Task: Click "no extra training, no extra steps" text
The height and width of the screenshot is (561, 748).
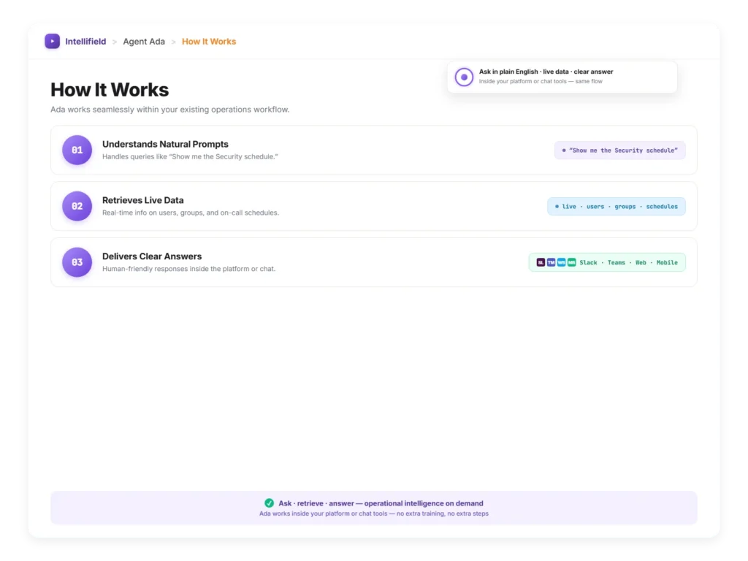Action: [x=442, y=514]
